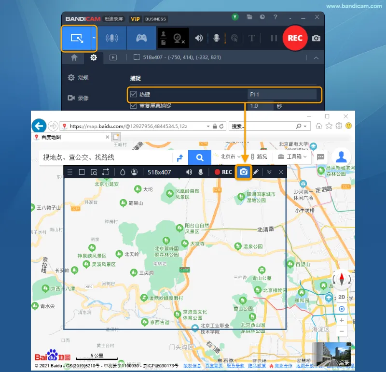Toggle text overlay T icon
Image resolution: width=386 pixels, height=372 pixels.
click(x=251, y=38)
